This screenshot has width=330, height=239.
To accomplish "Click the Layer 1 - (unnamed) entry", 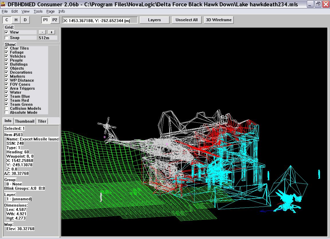I will 19,199.
